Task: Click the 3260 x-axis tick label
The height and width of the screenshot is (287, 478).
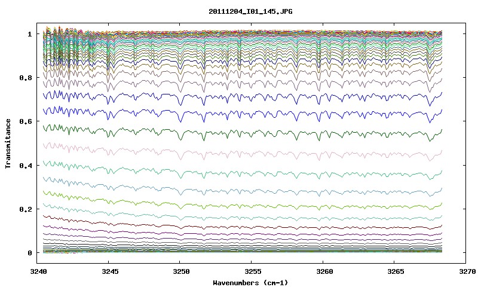Action: 323,271
